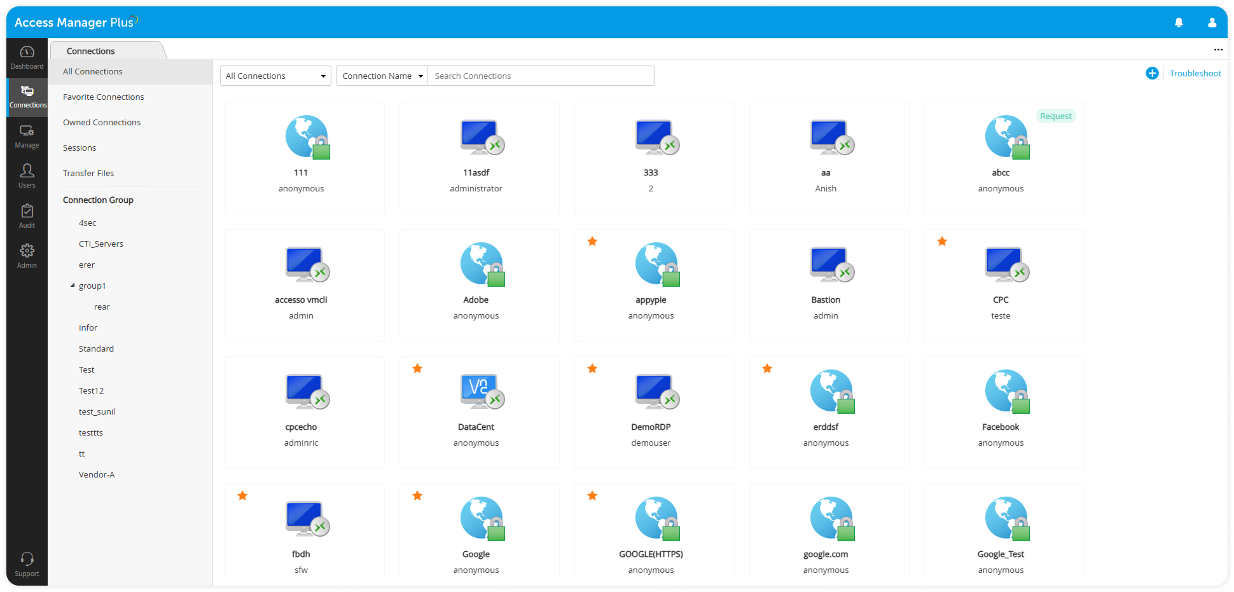Select the Transfer Files menu item

coord(88,173)
